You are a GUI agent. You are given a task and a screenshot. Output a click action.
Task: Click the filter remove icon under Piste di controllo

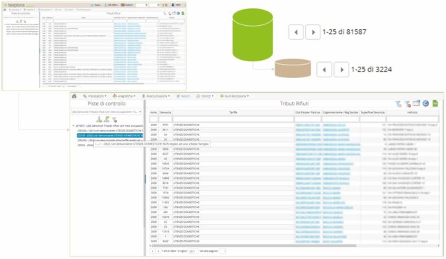[114, 120]
